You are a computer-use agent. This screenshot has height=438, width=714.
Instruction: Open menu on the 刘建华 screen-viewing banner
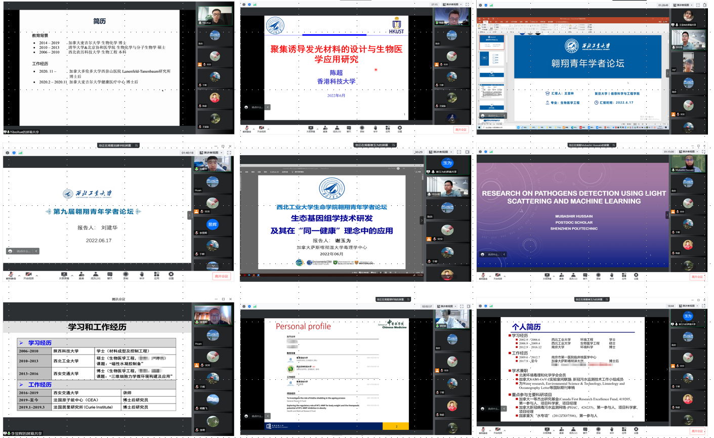click(136, 145)
